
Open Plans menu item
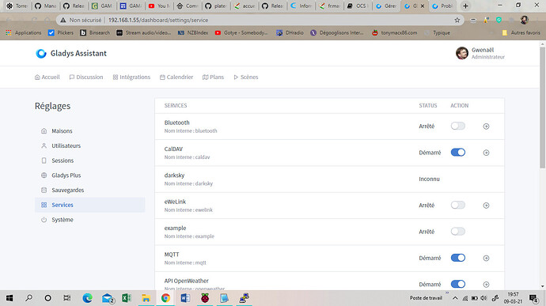coord(213,77)
